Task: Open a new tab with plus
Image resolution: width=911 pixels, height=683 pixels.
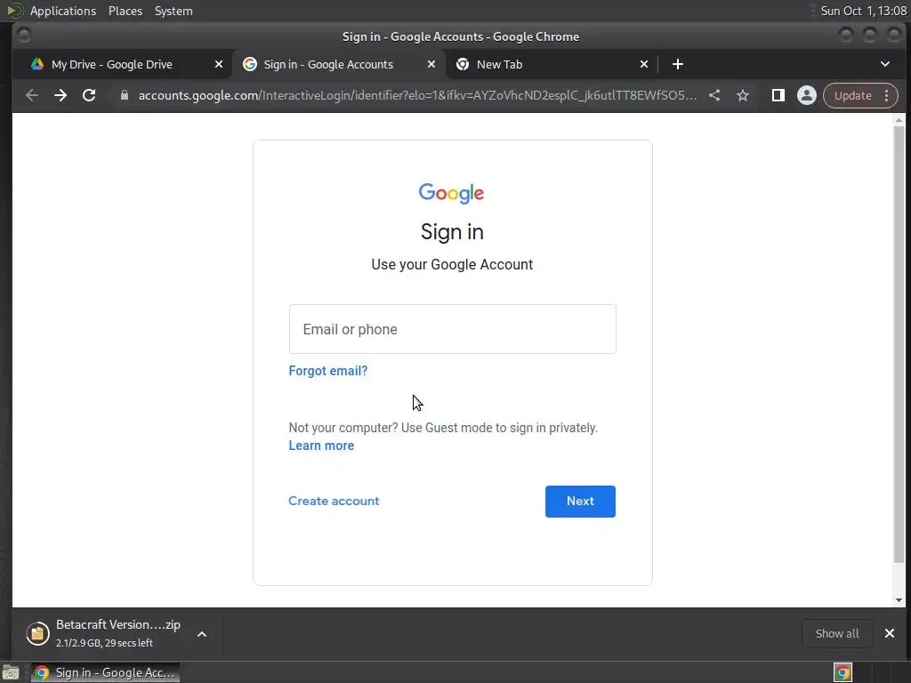Action: pos(677,64)
